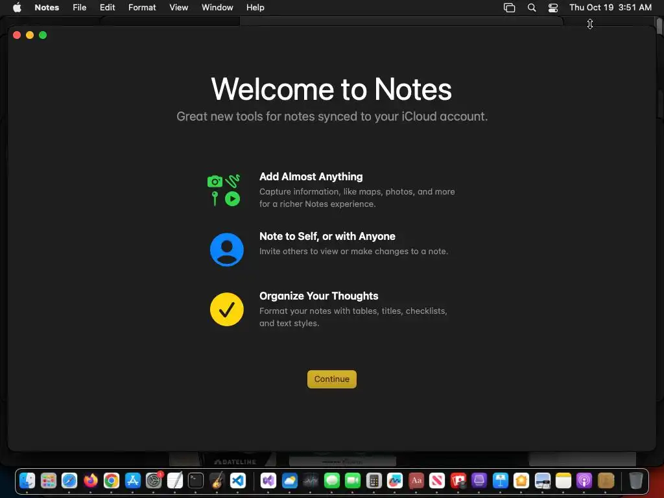Open Launchpad in the Dock
This screenshot has height=498, width=664.
click(x=48, y=480)
